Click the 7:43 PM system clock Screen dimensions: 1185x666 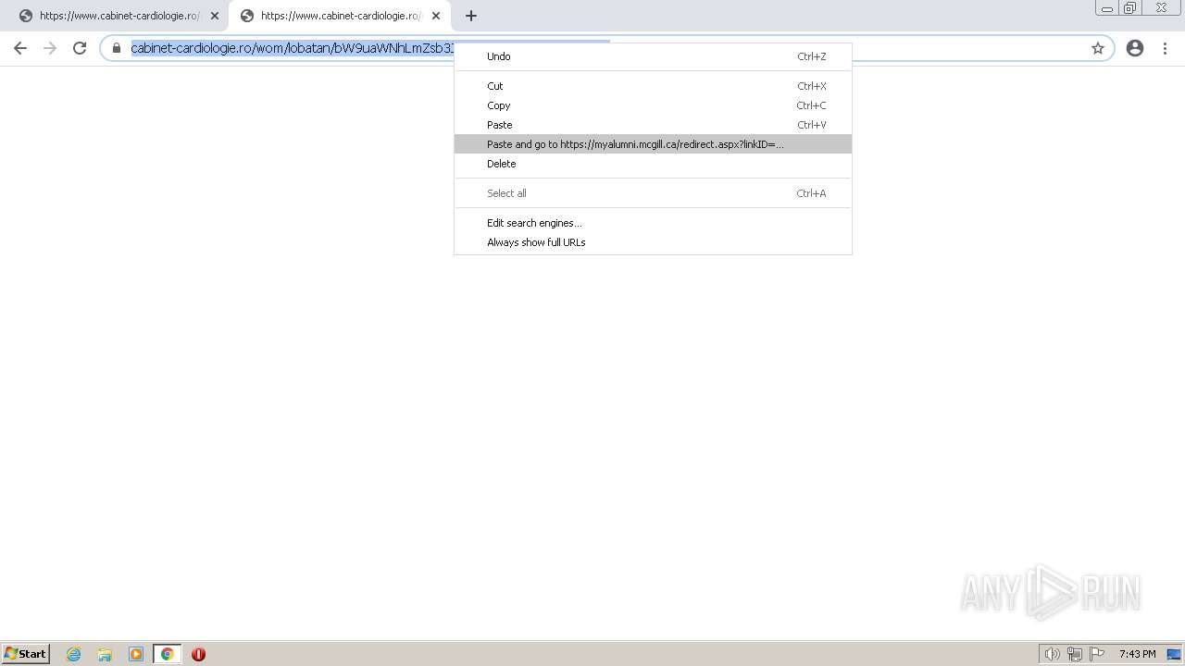coord(1137,654)
